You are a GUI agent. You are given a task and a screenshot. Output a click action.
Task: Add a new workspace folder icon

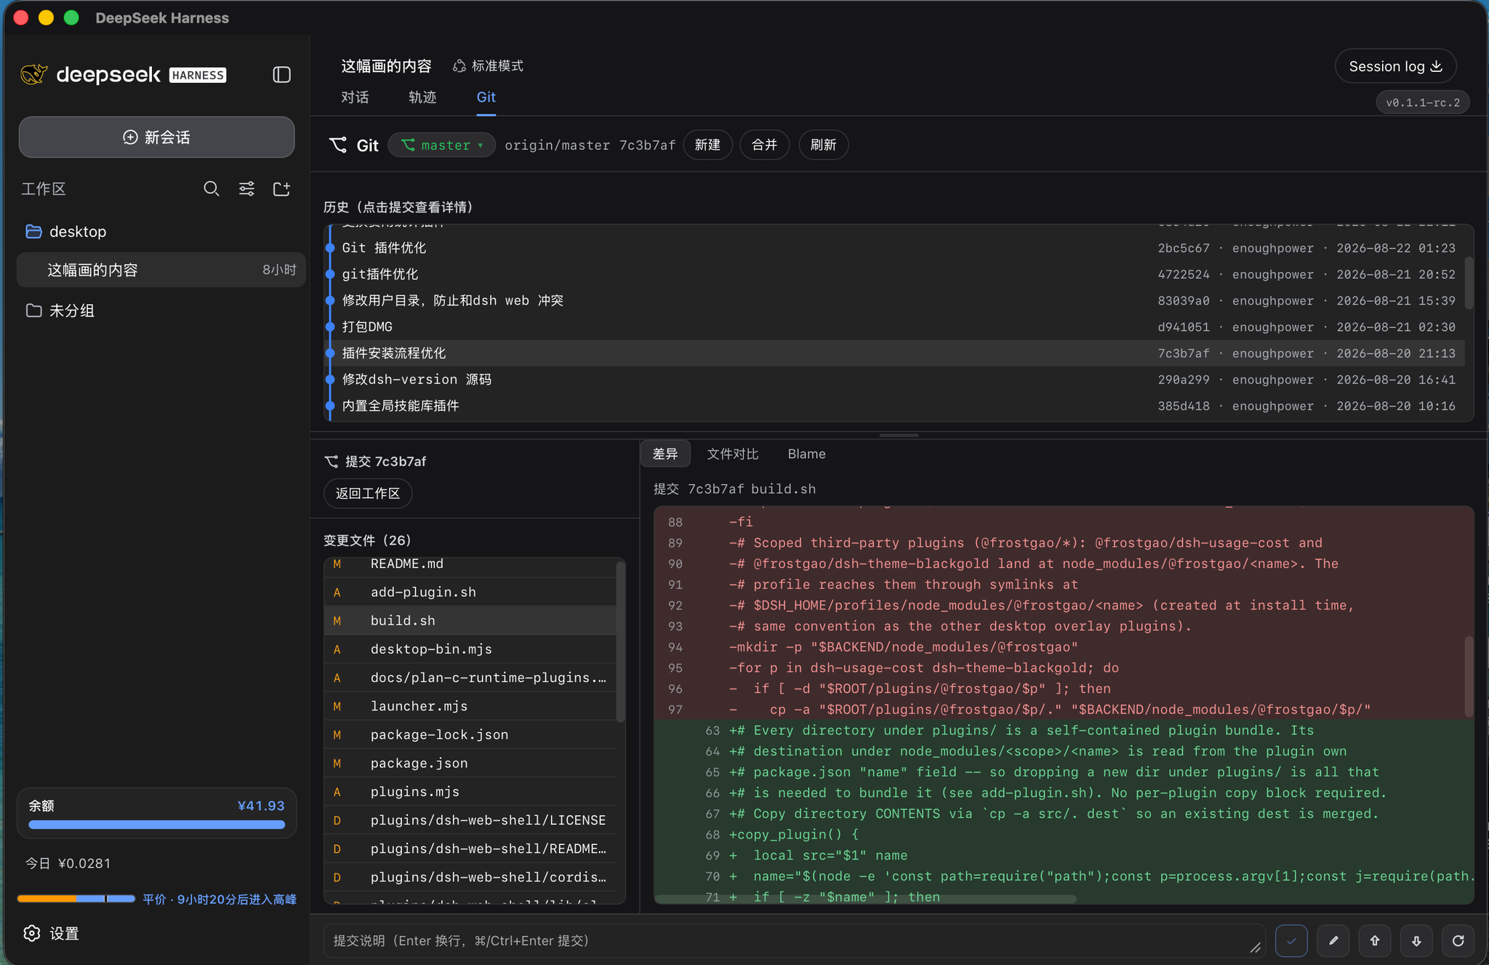click(281, 189)
